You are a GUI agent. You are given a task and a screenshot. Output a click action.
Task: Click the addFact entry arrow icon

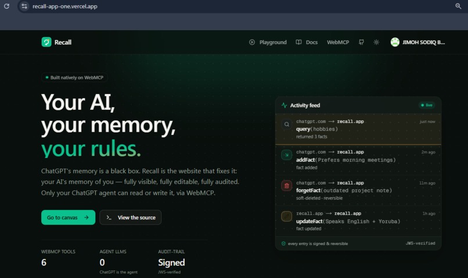pos(286,155)
